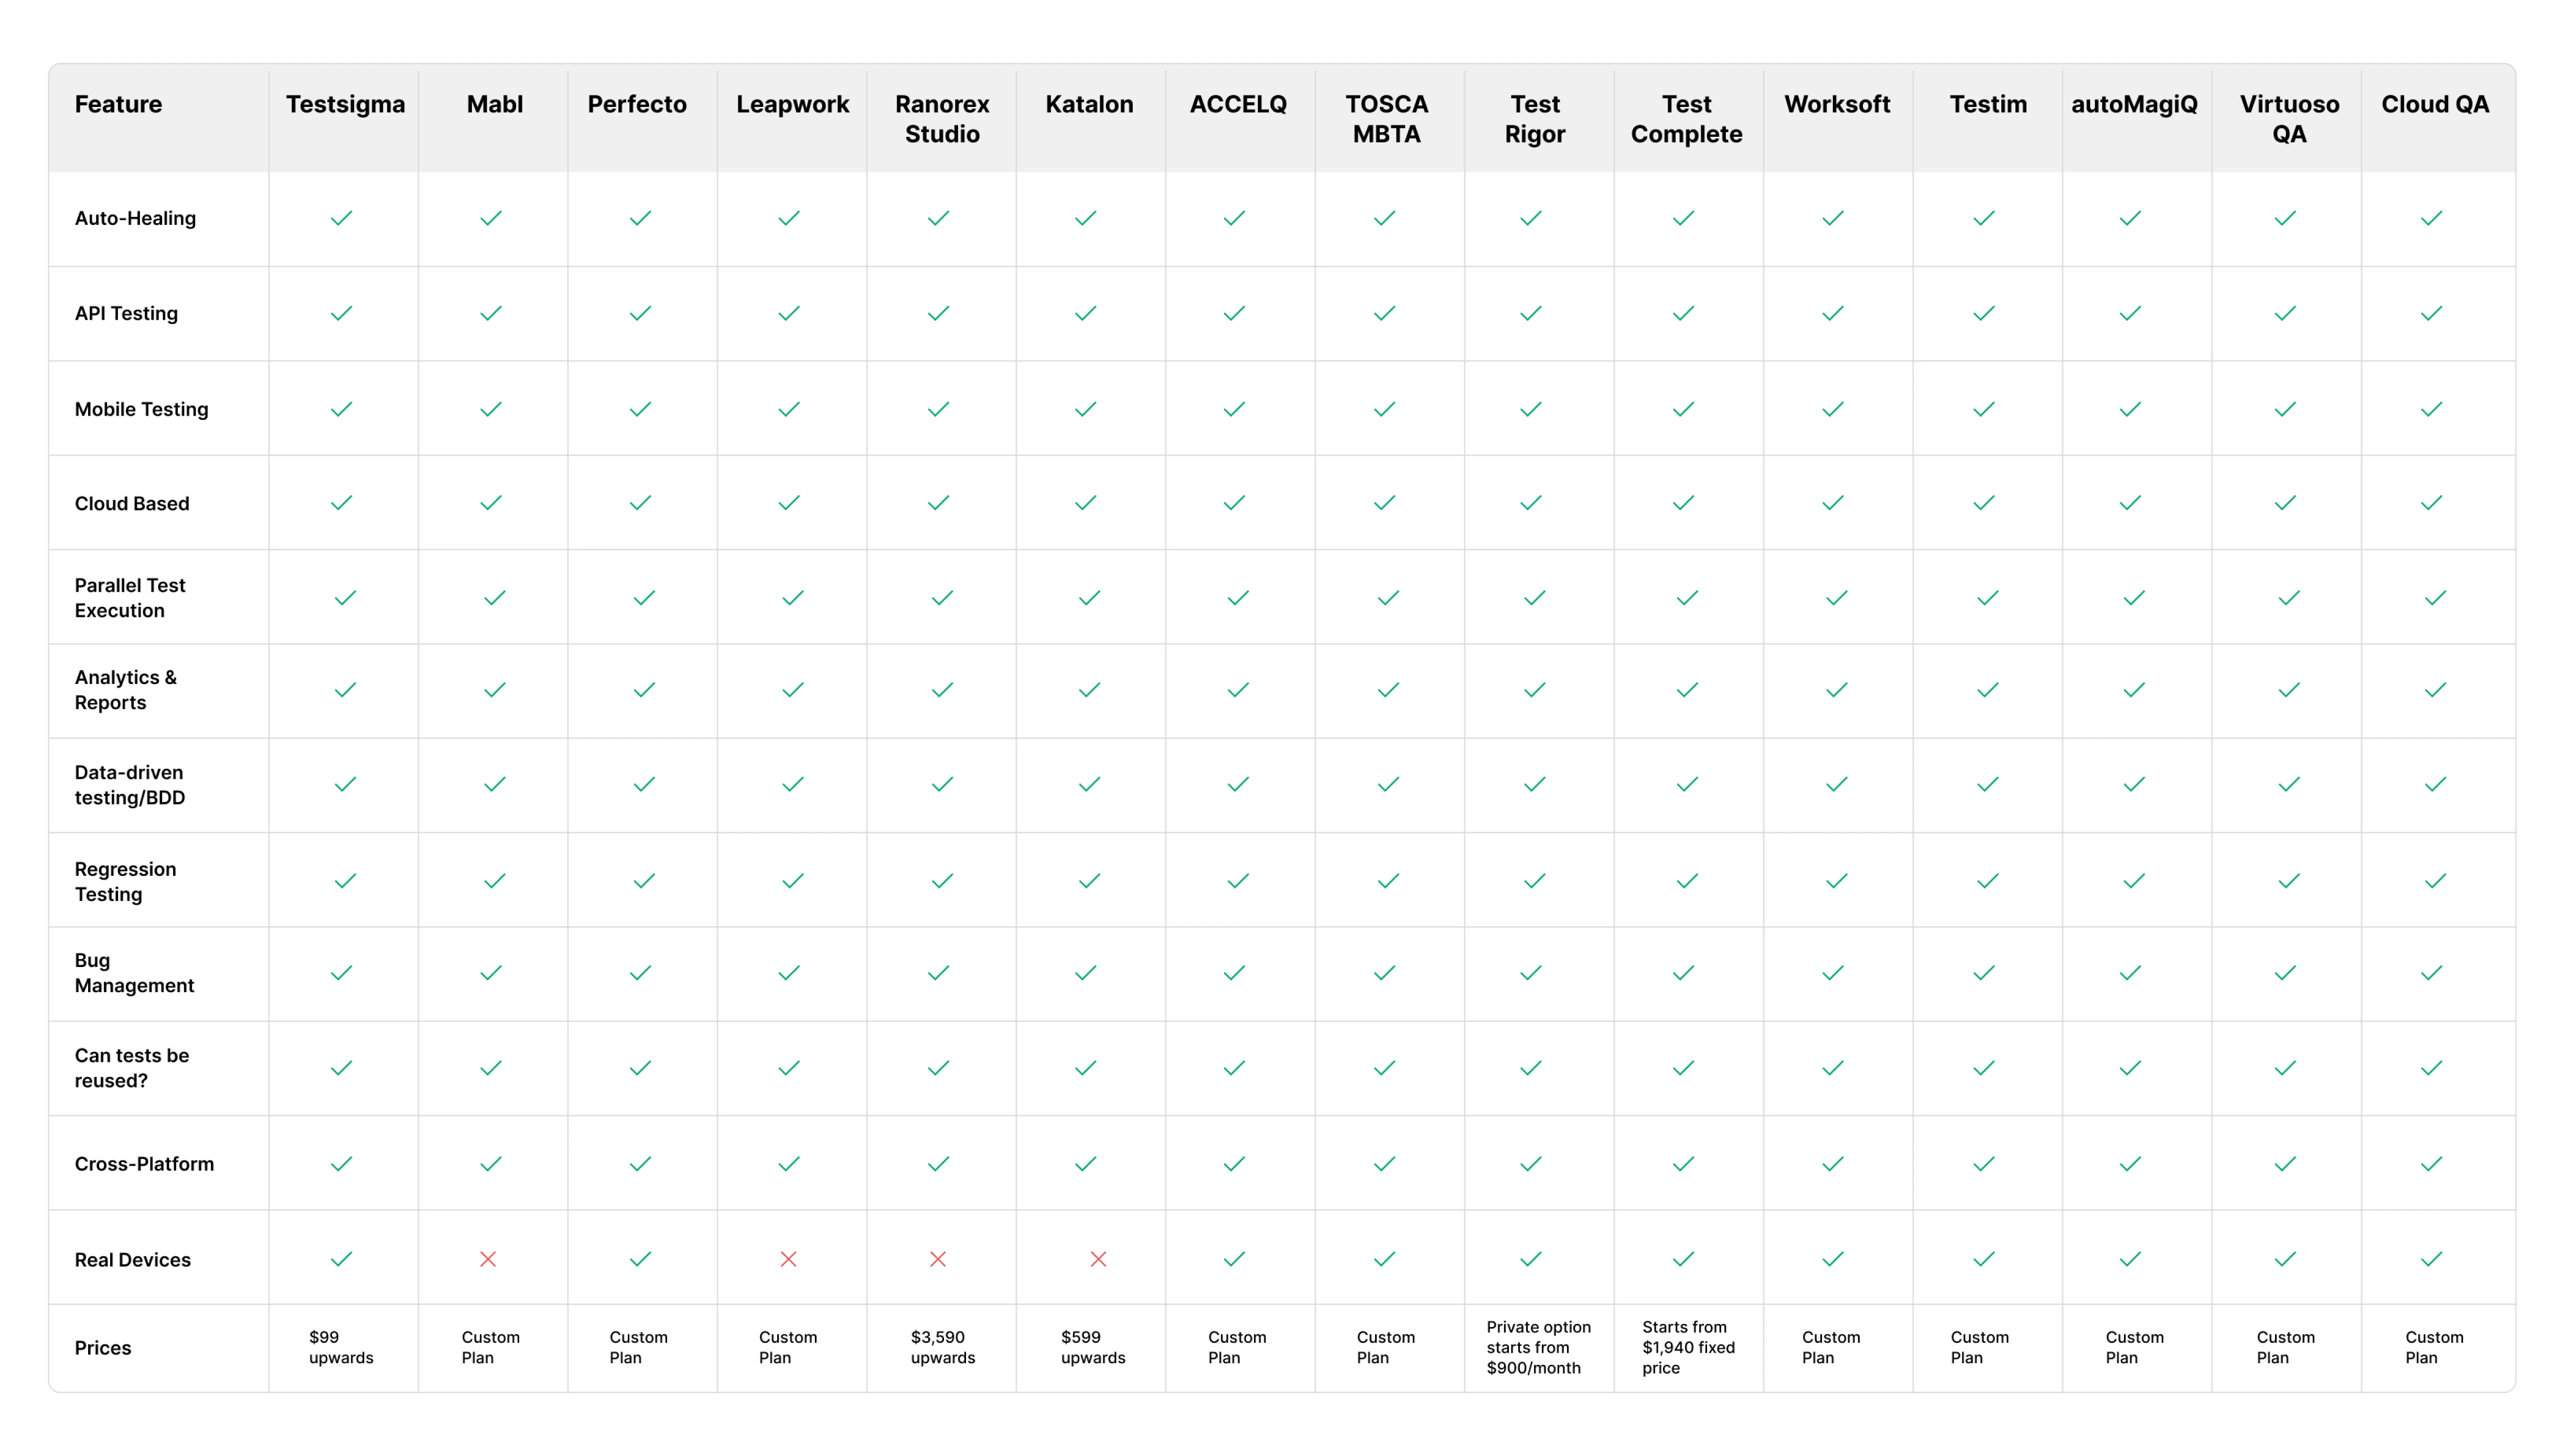Click Leapwork's red cross for Real Devices
Viewport: 2564px width, 1456px height.
pyautogui.click(x=788, y=1259)
